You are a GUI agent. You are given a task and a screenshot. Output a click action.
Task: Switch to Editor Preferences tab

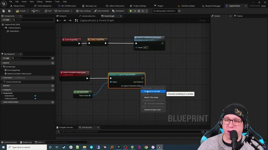[x=115, y=6]
